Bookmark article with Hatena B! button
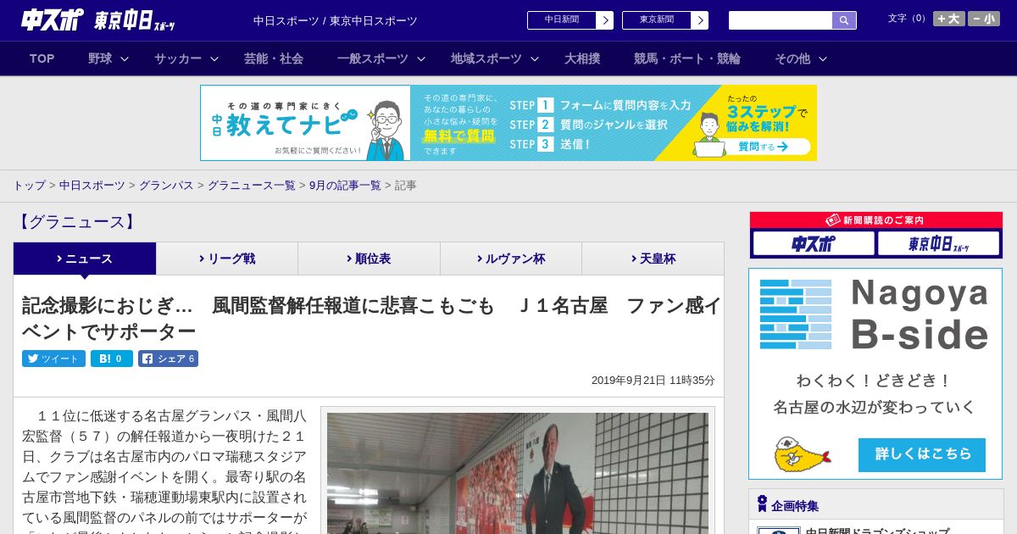The height and width of the screenshot is (534, 1017). pyautogui.click(x=112, y=359)
